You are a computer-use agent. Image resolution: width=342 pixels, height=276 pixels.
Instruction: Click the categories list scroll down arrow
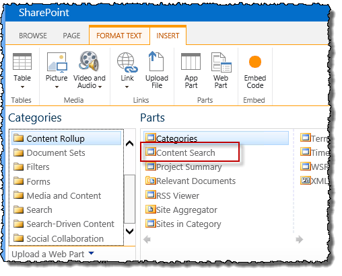[130, 231]
